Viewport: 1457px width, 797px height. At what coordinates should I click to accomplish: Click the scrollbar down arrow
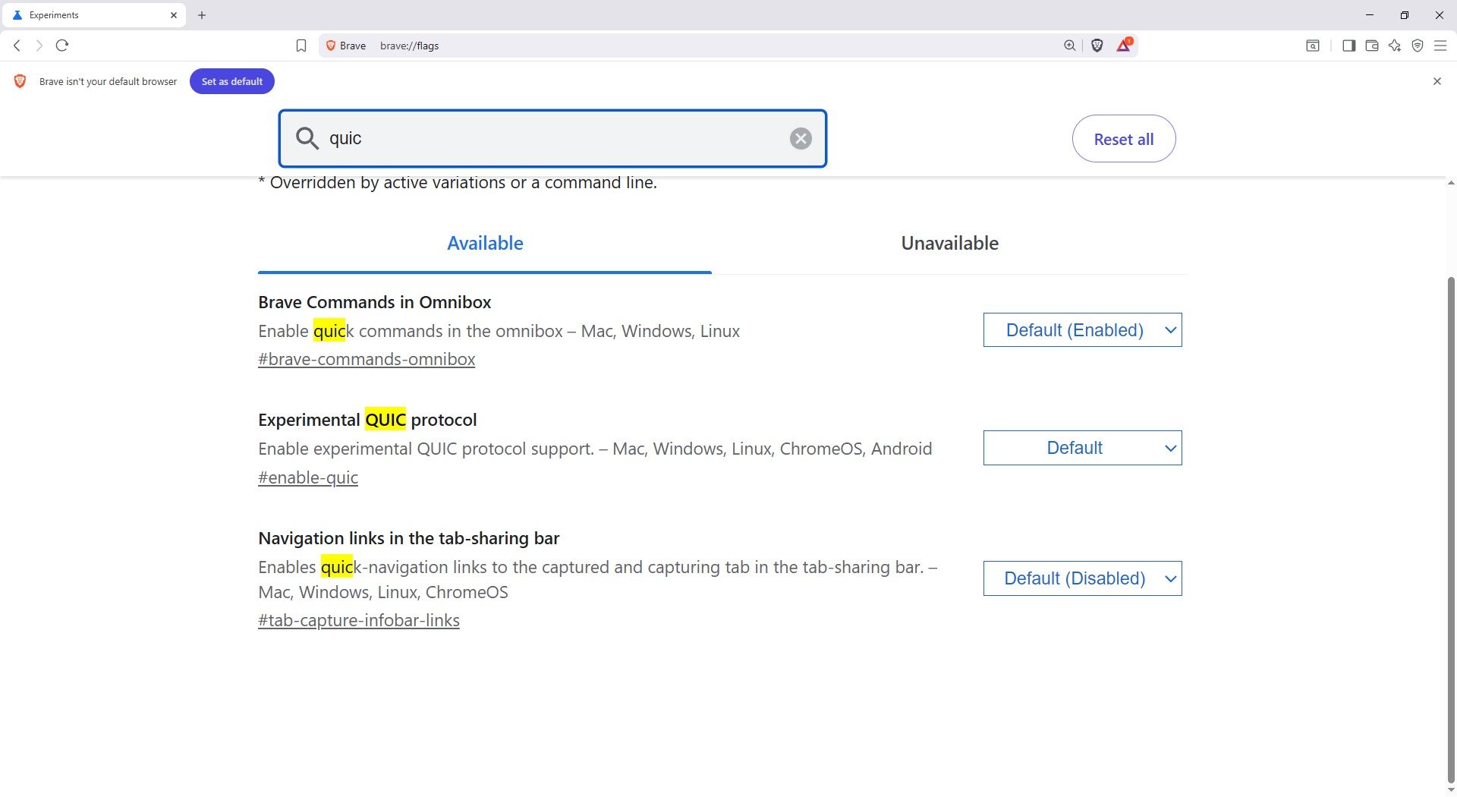1451,790
